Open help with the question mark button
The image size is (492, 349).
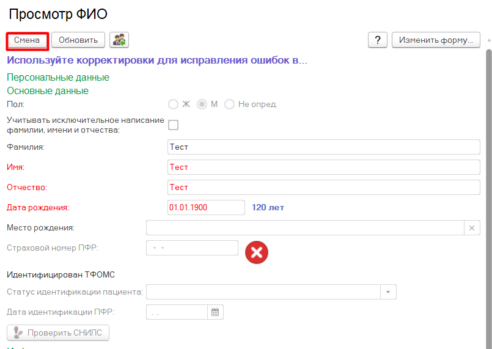pos(377,40)
